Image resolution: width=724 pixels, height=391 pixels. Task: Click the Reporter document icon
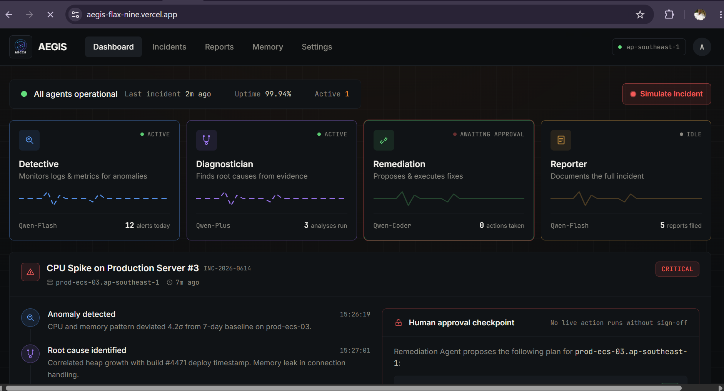tap(561, 140)
